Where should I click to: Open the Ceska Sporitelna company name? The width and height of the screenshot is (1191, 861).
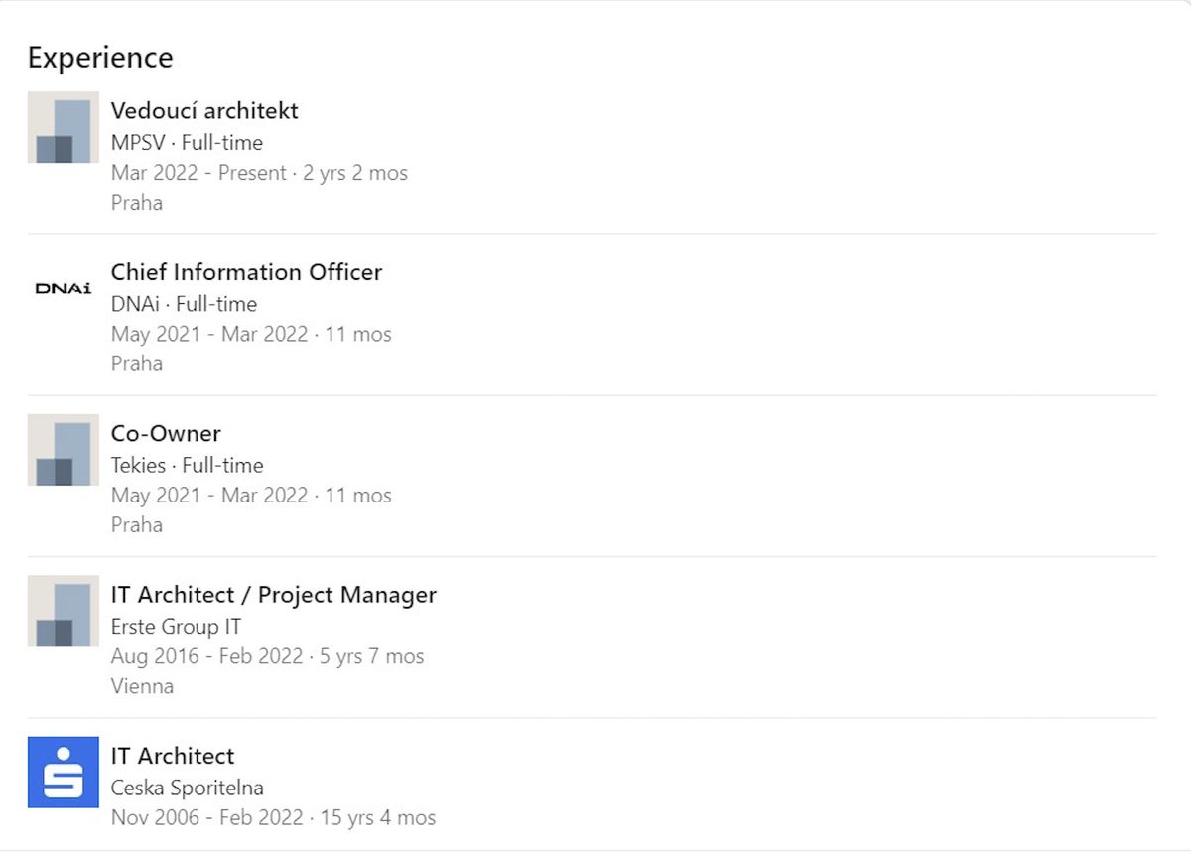pyautogui.click(x=188, y=788)
